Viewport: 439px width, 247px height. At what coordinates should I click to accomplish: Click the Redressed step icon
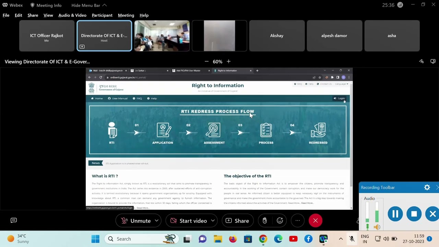pos(318,130)
